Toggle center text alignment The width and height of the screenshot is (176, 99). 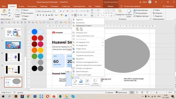[75, 15]
